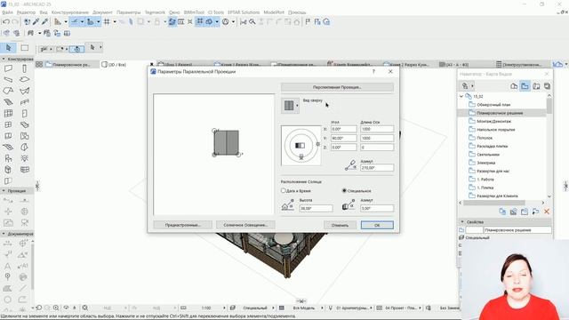Select the Window tool in the toolbox
Screen dimensions: 569x320
[8, 124]
